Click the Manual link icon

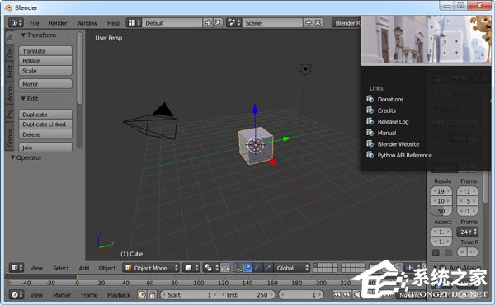click(370, 133)
